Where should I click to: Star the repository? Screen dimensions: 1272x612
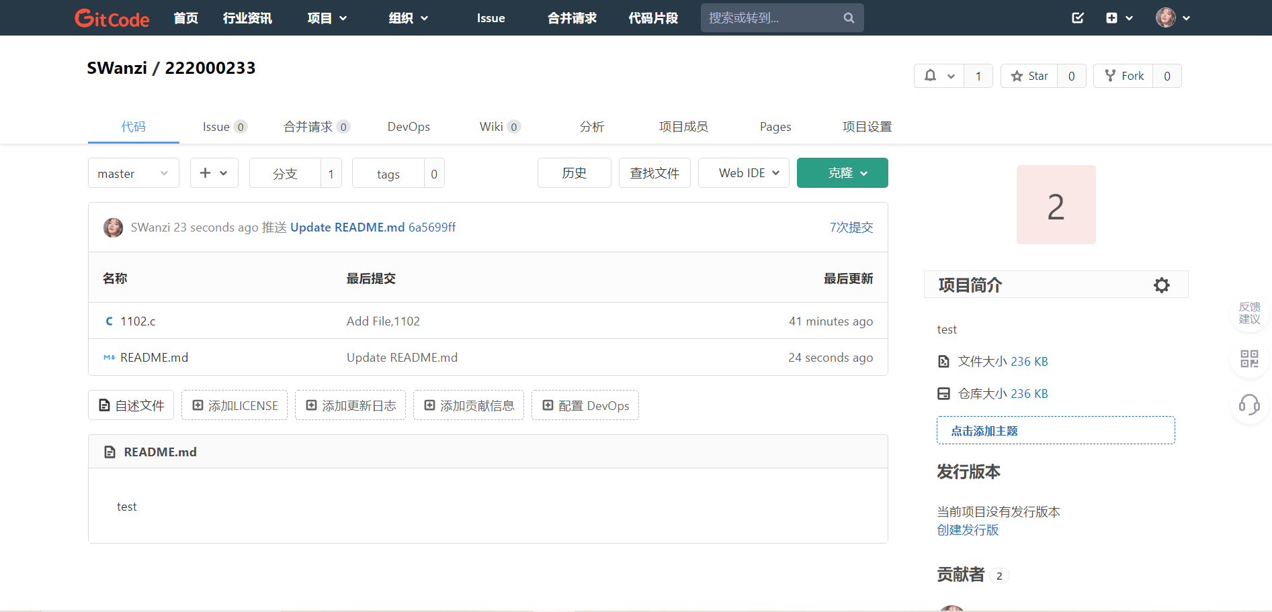(x=1029, y=76)
